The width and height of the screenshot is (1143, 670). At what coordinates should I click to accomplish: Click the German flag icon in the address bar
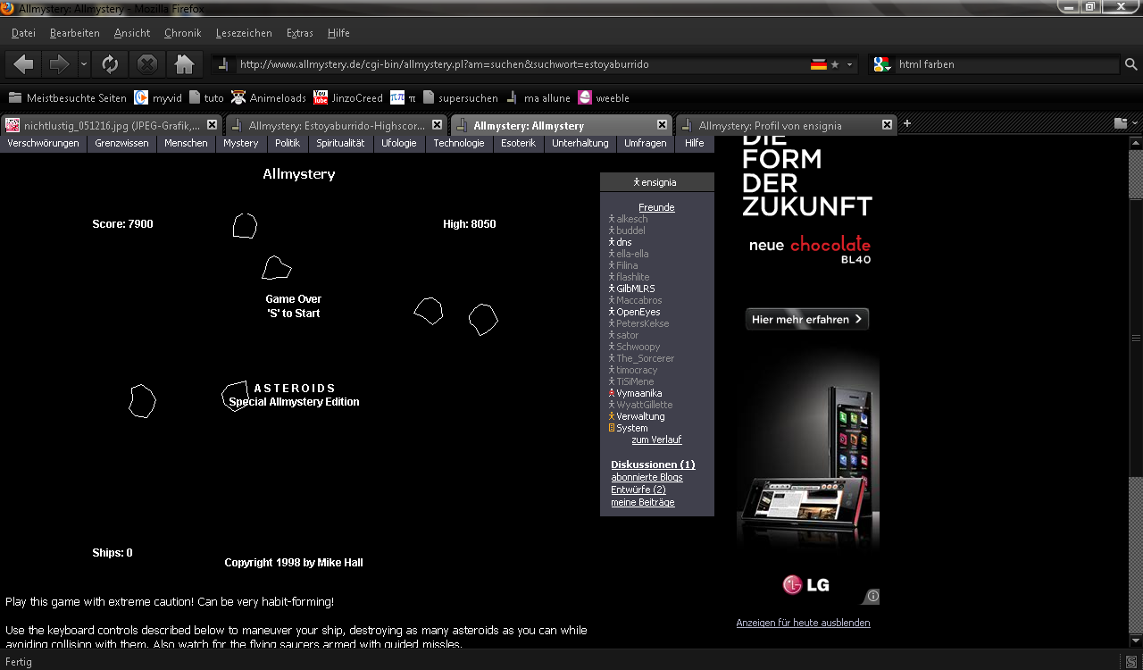[818, 64]
